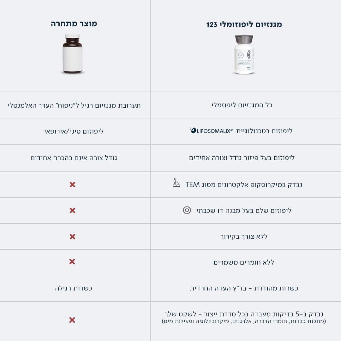Image resolution: width=341 pixels, height=341 pixels.
Task: Click the microscope icon beside the TEM text
Action: [x=177, y=183]
